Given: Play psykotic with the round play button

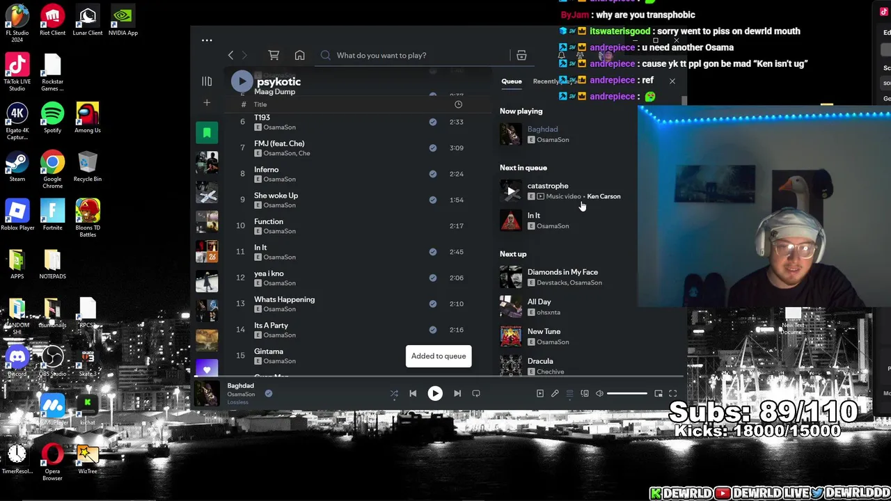Looking at the screenshot, I should (x=242, y=81).
